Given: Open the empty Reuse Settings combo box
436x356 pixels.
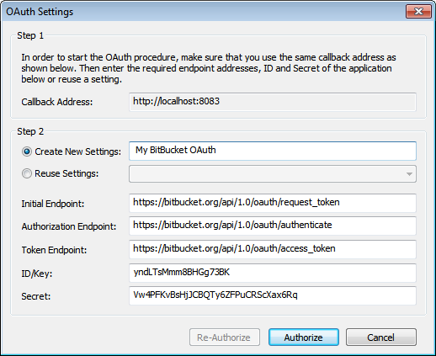Looking at the screenshot, I should point(273,174).
